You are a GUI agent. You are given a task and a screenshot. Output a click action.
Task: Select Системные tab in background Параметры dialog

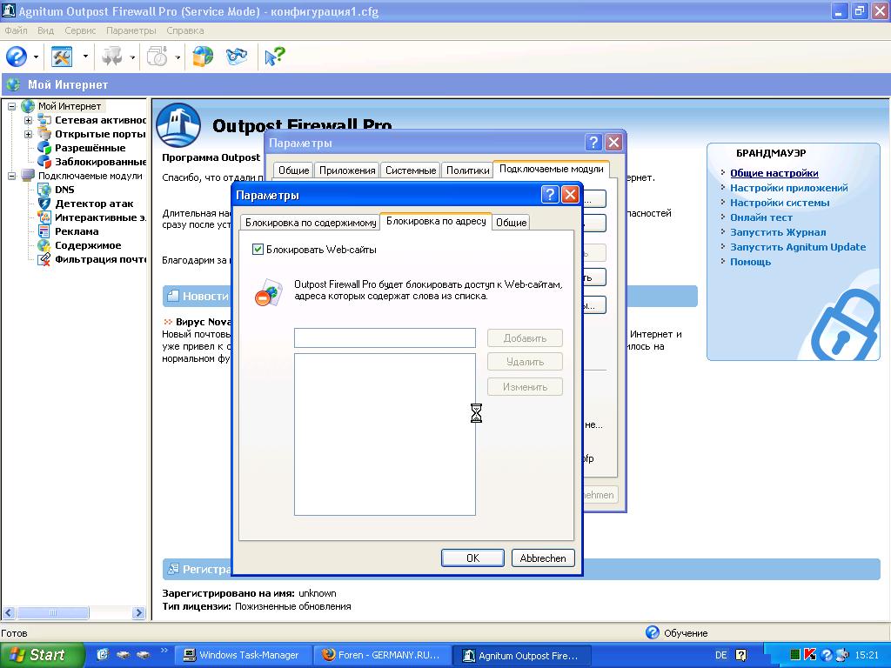411,170
